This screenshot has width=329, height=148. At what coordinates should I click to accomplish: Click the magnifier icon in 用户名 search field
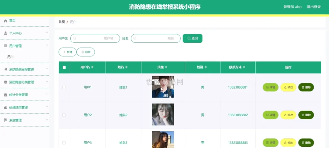click(74, 38)
